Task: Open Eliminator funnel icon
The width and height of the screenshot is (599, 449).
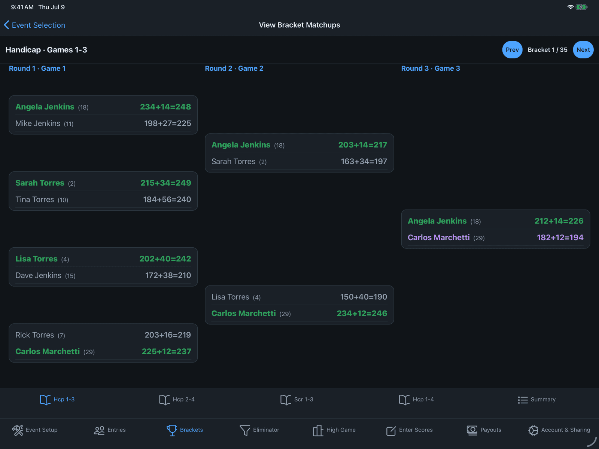Action: [x=245, y=430]
